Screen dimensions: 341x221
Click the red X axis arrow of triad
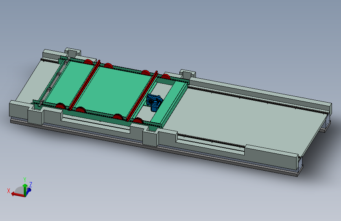click(x=18, y=195)
